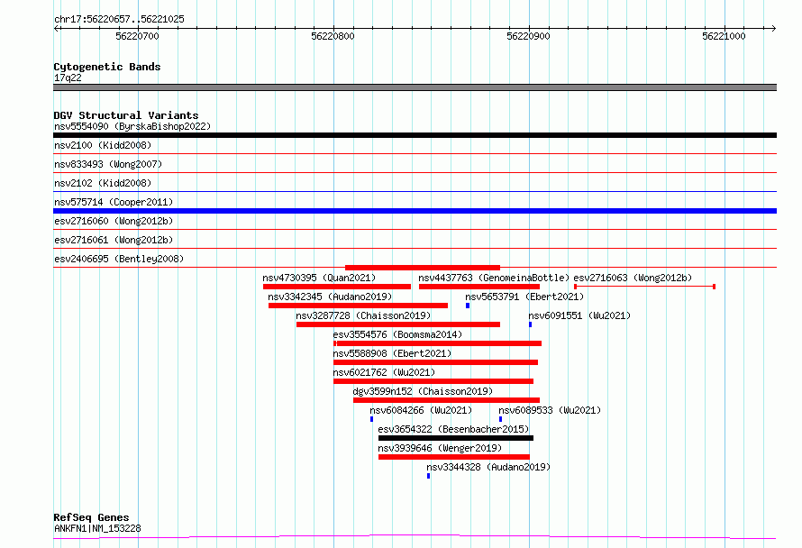Image resolution: width=802 pixels, height=548 pixels.
Task: Open the nsv4437763 (GenomeinaBottle) label
Action: point(494,278)
